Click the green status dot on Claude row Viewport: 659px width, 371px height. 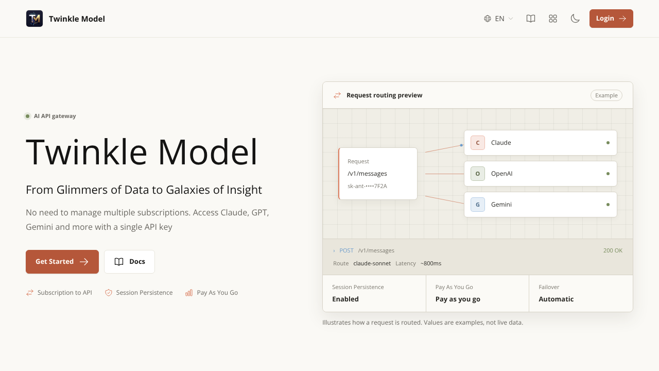pyautogui.click(x=608, y=143)
